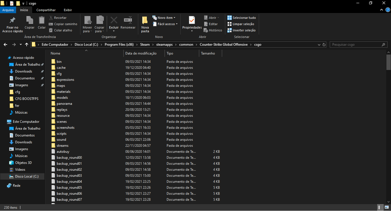Click Copiar caminho in the ribbon

point(63,24)
